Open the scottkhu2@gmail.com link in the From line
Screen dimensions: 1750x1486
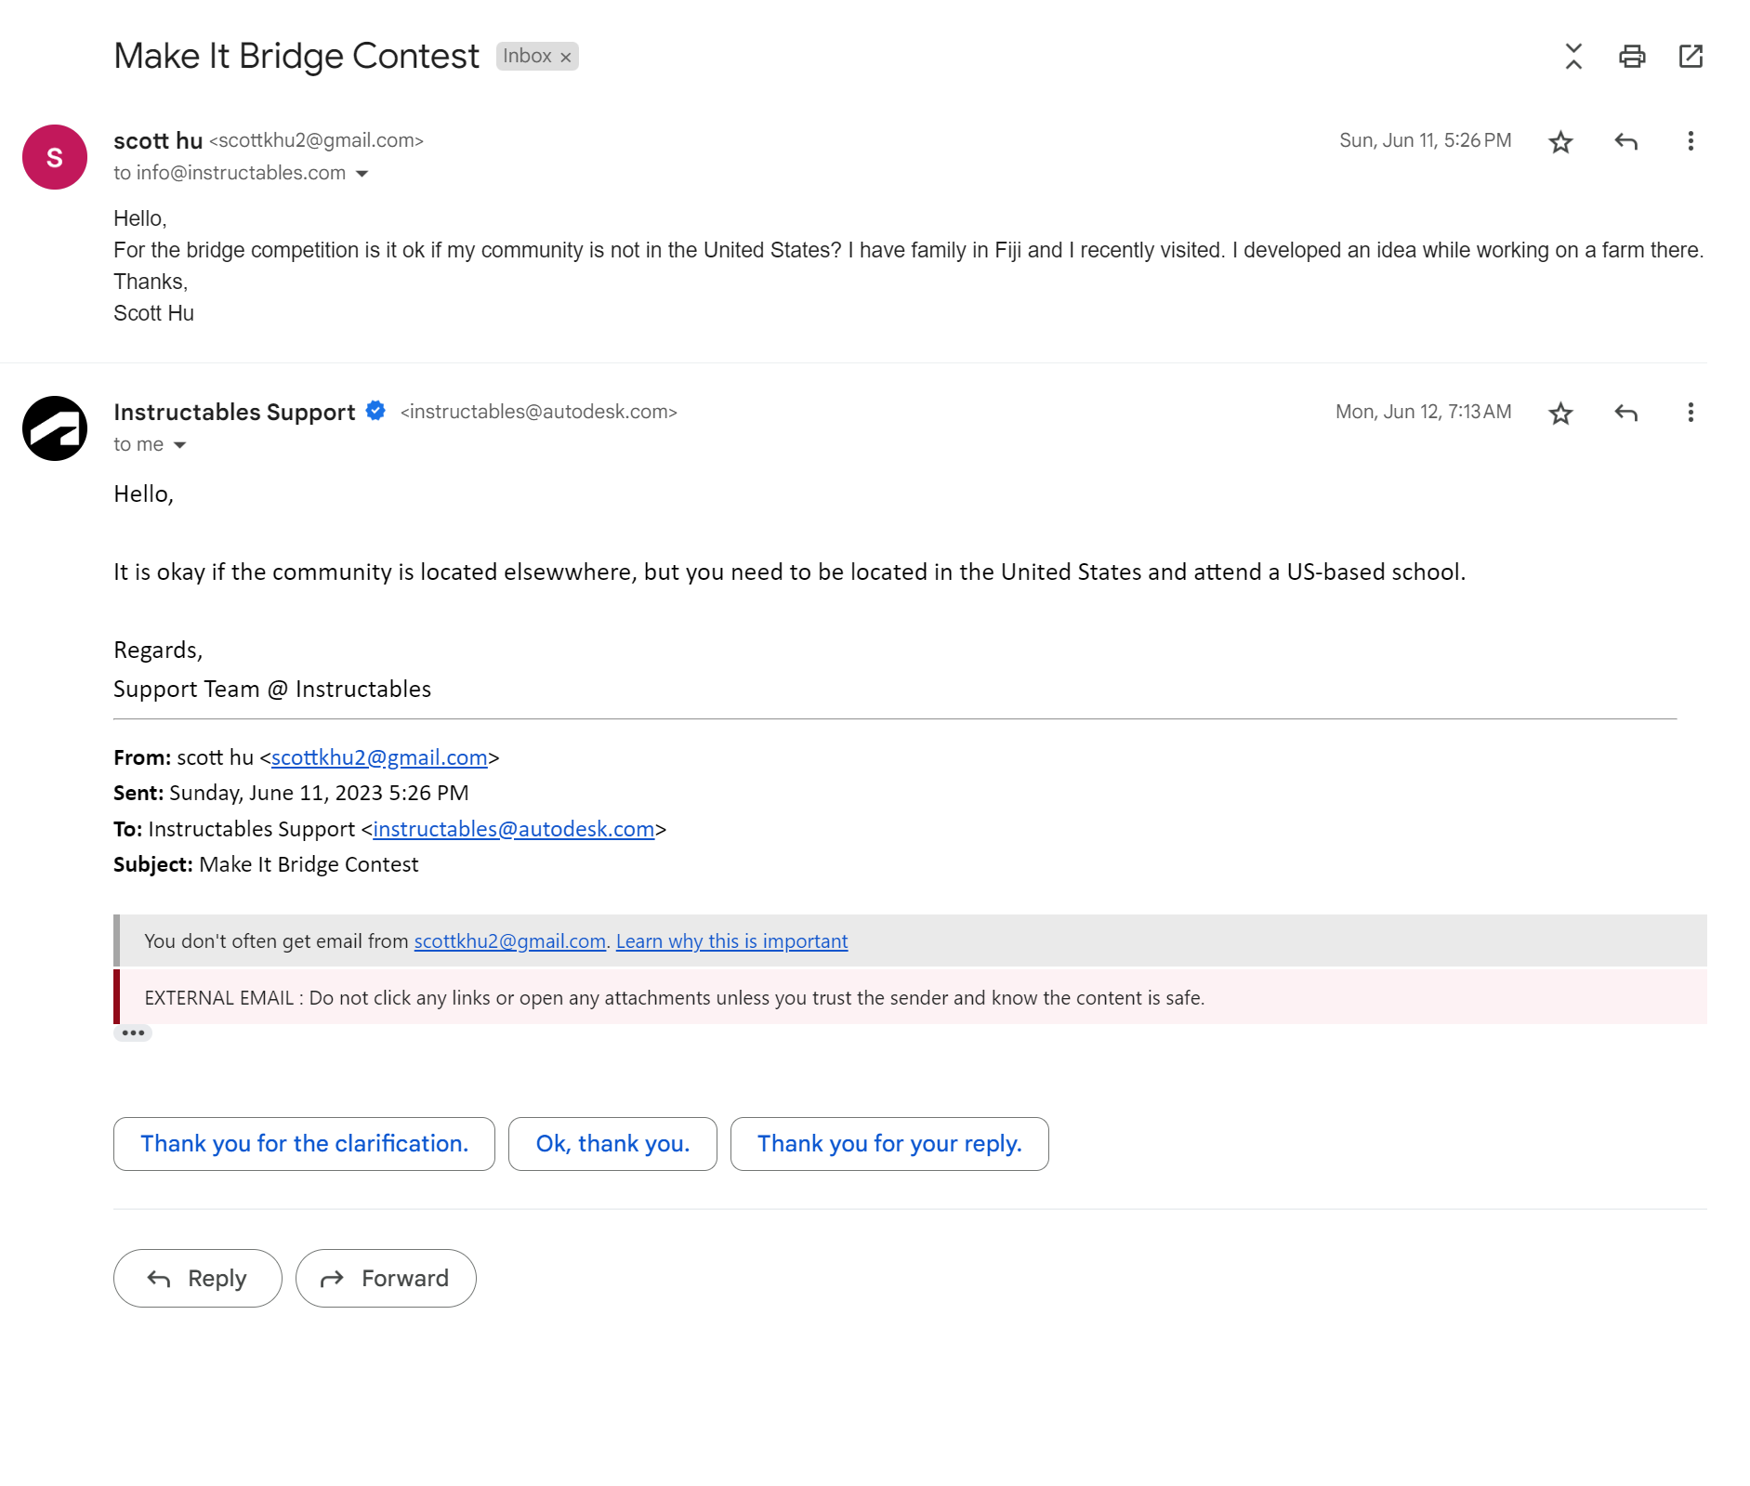[379, 757]
